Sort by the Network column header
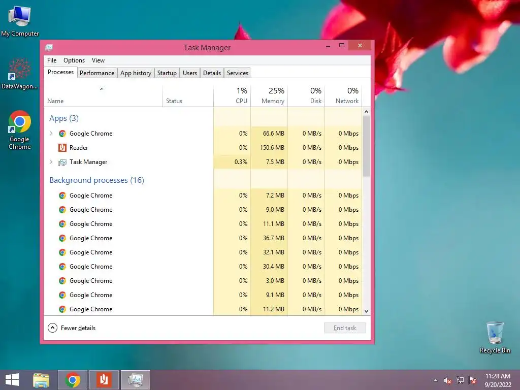The width and height of the screenshot is (520, 390). tap(343, 96)
